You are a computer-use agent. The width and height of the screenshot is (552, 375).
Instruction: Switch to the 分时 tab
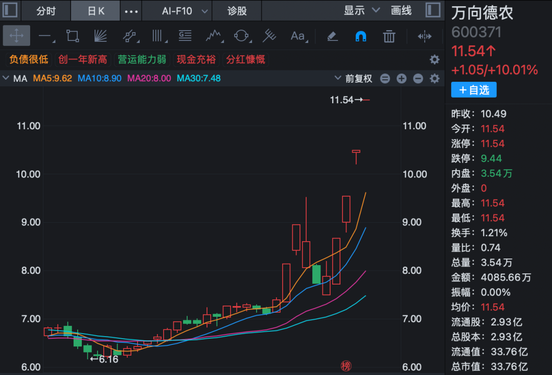[x=46, y=11]
